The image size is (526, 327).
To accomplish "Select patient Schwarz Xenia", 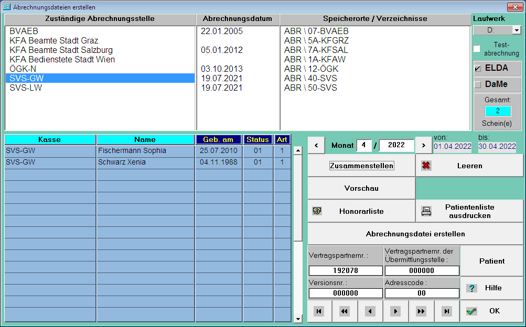I will pyautogui.click(x=146, y=162).
